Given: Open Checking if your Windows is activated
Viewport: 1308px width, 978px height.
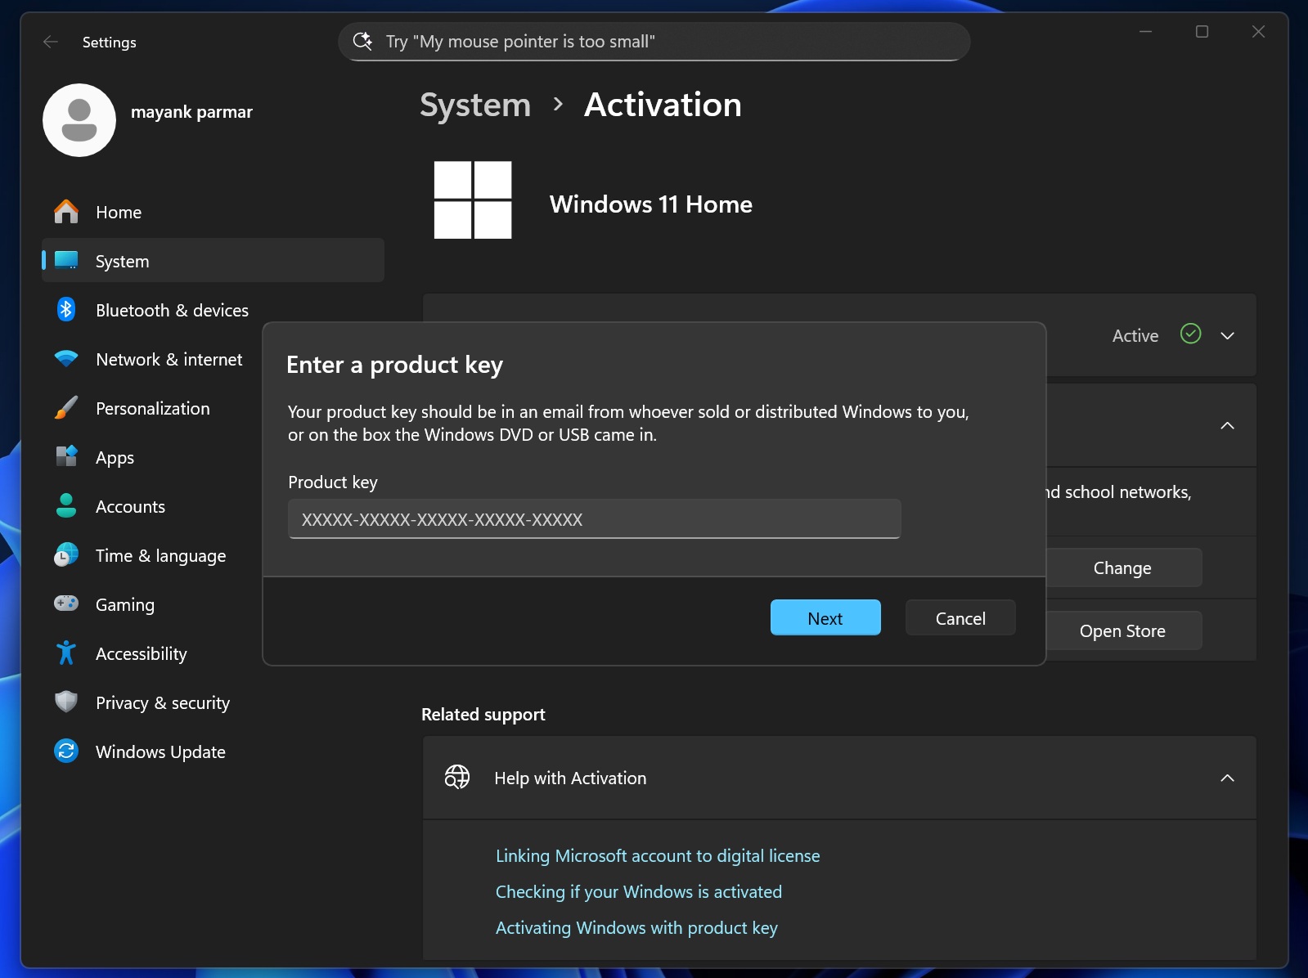Looking at the screenshot, I should [639, 891].
